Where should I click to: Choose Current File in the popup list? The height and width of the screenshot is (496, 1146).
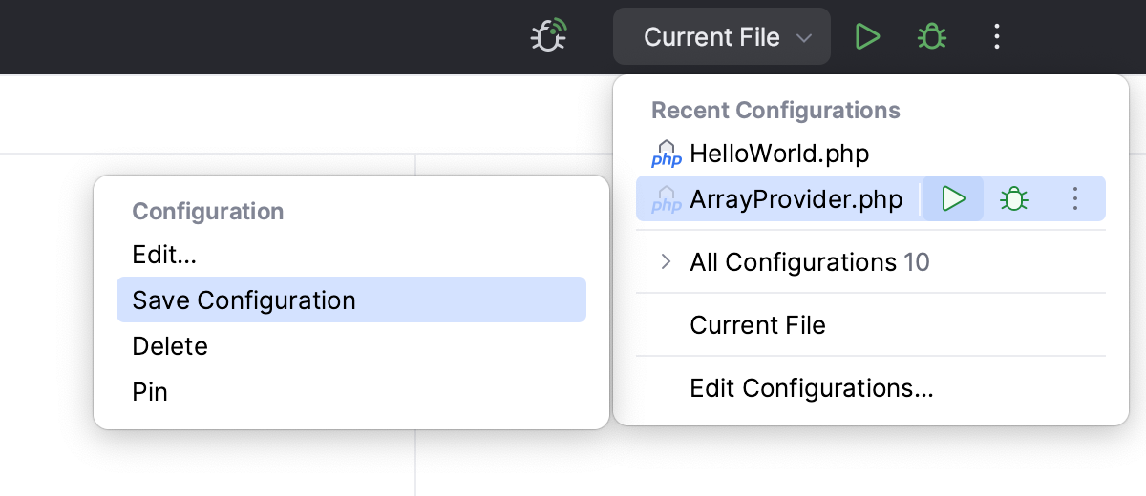point(871,325)
